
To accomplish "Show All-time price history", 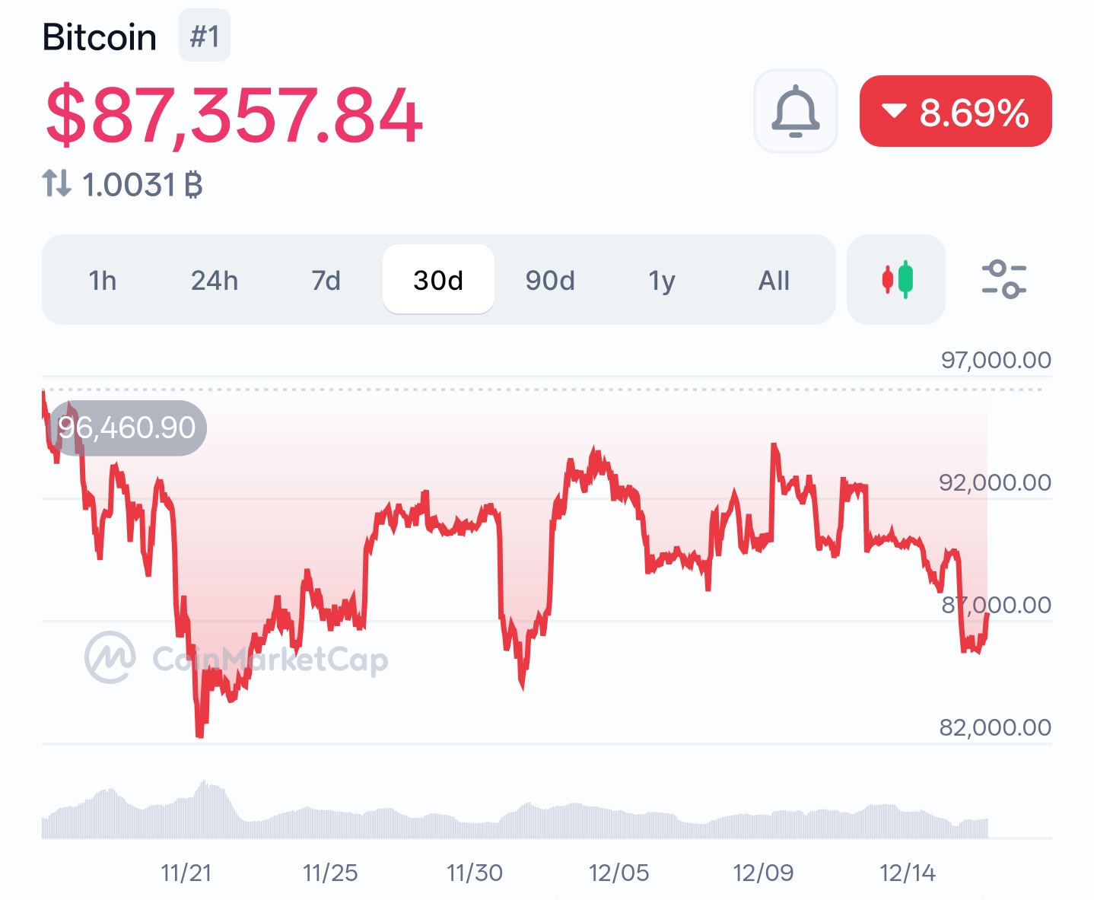I will click(x=774, y=281).
